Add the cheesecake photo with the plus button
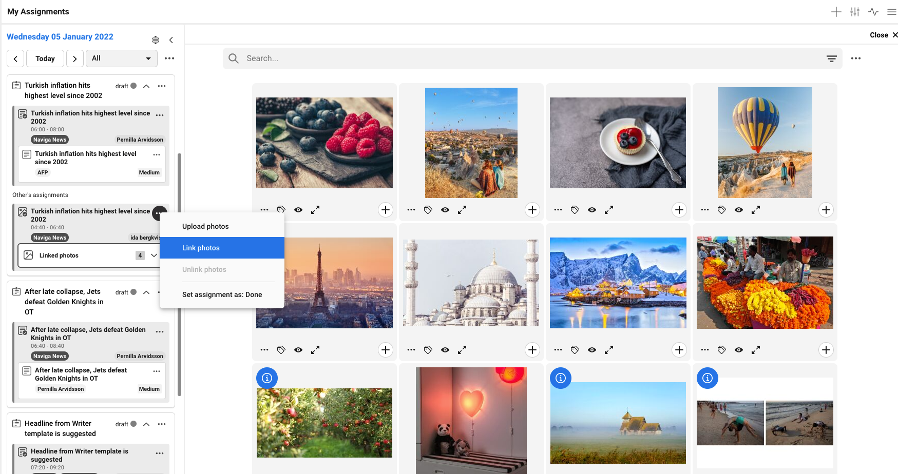 point(679,210)
